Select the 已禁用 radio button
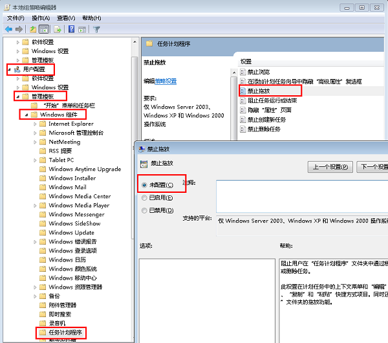 (x=144, y=210)
